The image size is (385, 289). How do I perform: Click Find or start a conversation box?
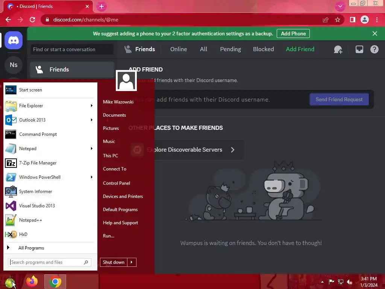click(x=72, y=49)
